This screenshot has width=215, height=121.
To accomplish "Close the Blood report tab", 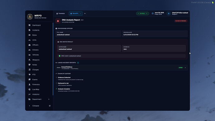I will point(80,13).
